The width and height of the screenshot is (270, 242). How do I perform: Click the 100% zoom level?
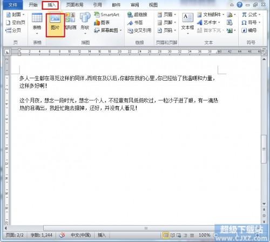pos(204,235)
